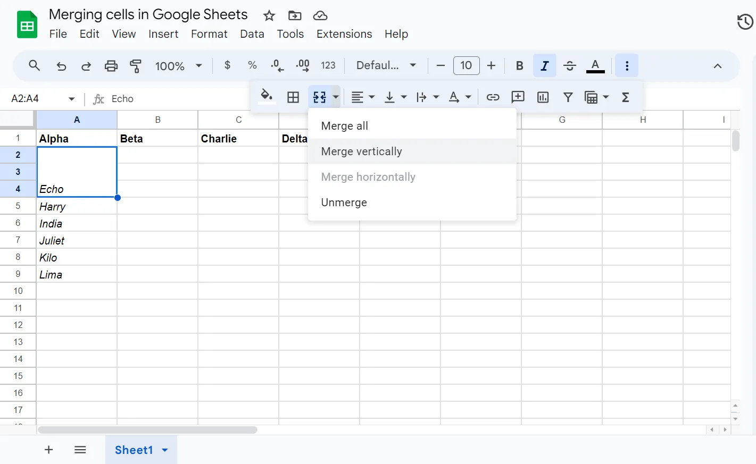Choose Unmerge option
Image resolution: width=756 pixels, height=464 pixels.
pyautogui.click(x=412, y=203)
